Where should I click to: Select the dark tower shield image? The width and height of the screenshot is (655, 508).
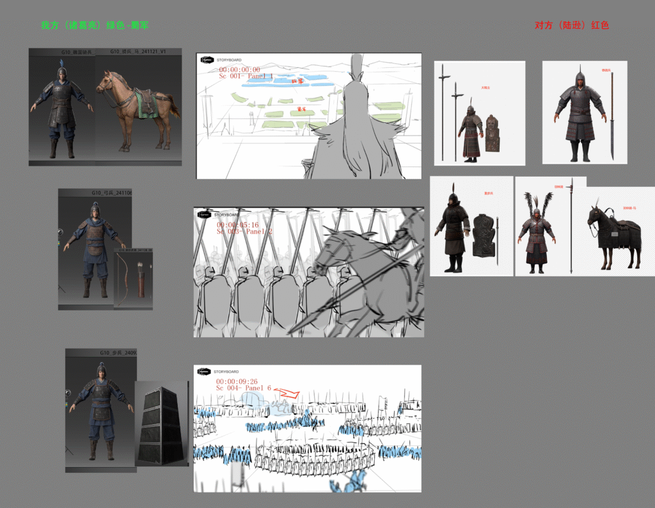coord(161,424)
